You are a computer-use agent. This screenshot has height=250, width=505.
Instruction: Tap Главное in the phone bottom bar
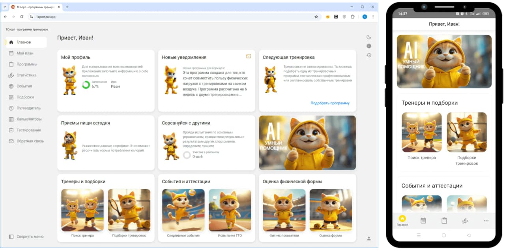(402, 221)
